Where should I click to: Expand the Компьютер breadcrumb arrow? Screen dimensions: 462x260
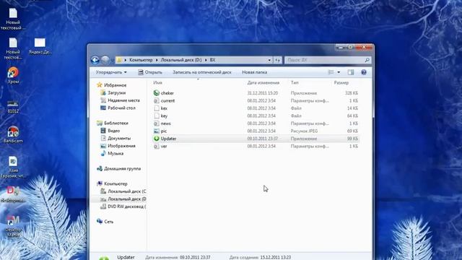coord(157,60)
